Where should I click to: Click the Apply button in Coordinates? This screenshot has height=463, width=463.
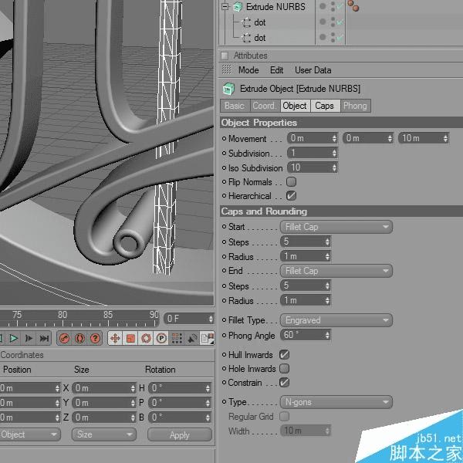pyautogui.click(x=180, y=435)
